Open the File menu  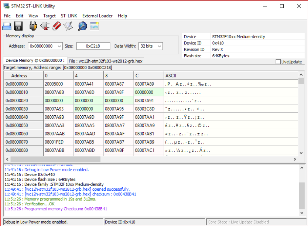pos(7,16)
